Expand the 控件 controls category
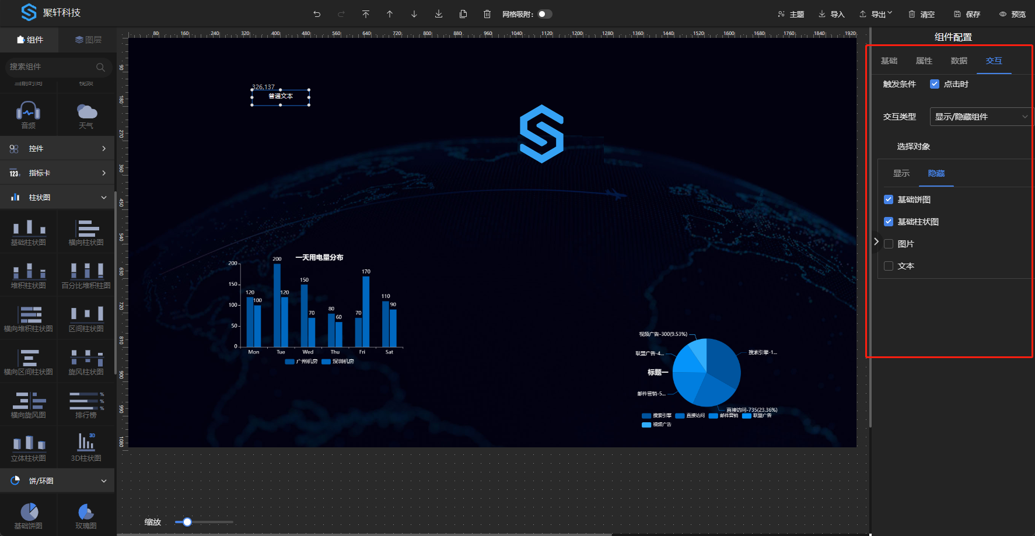The width and height of the screenshot is (1035, 536). point(57,149)
